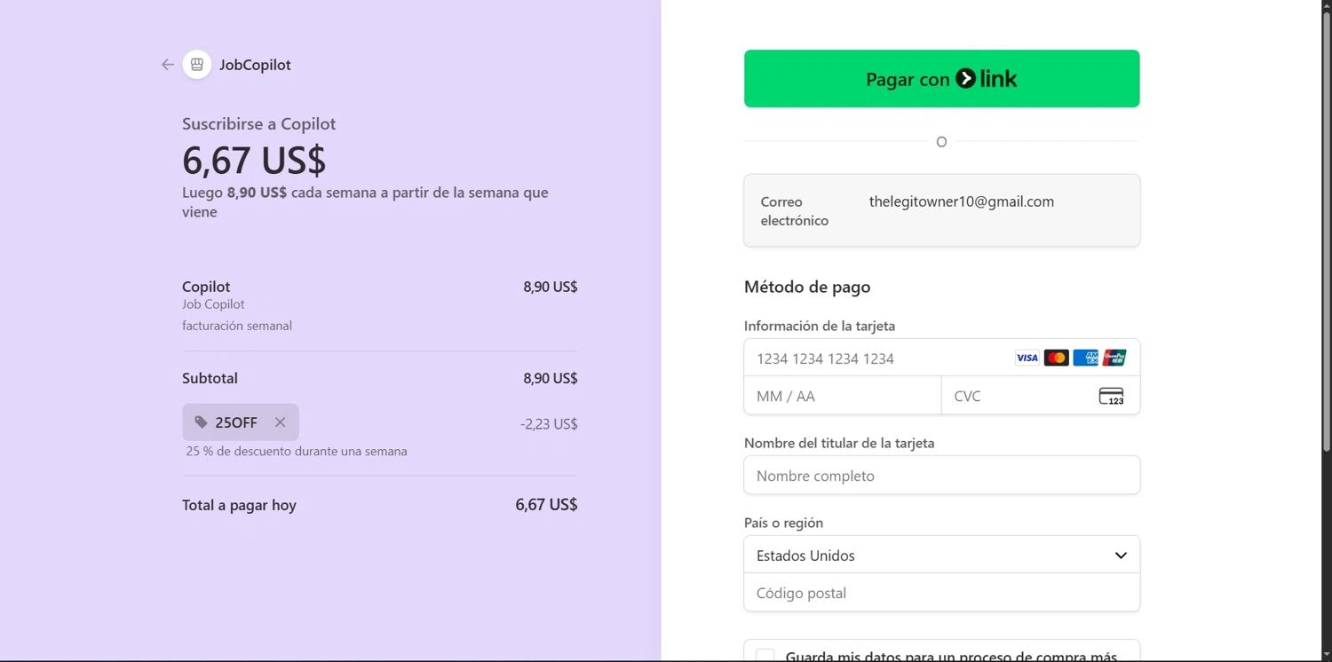Click the Suscribirse a Copilot heading

(x=259, y=124)
